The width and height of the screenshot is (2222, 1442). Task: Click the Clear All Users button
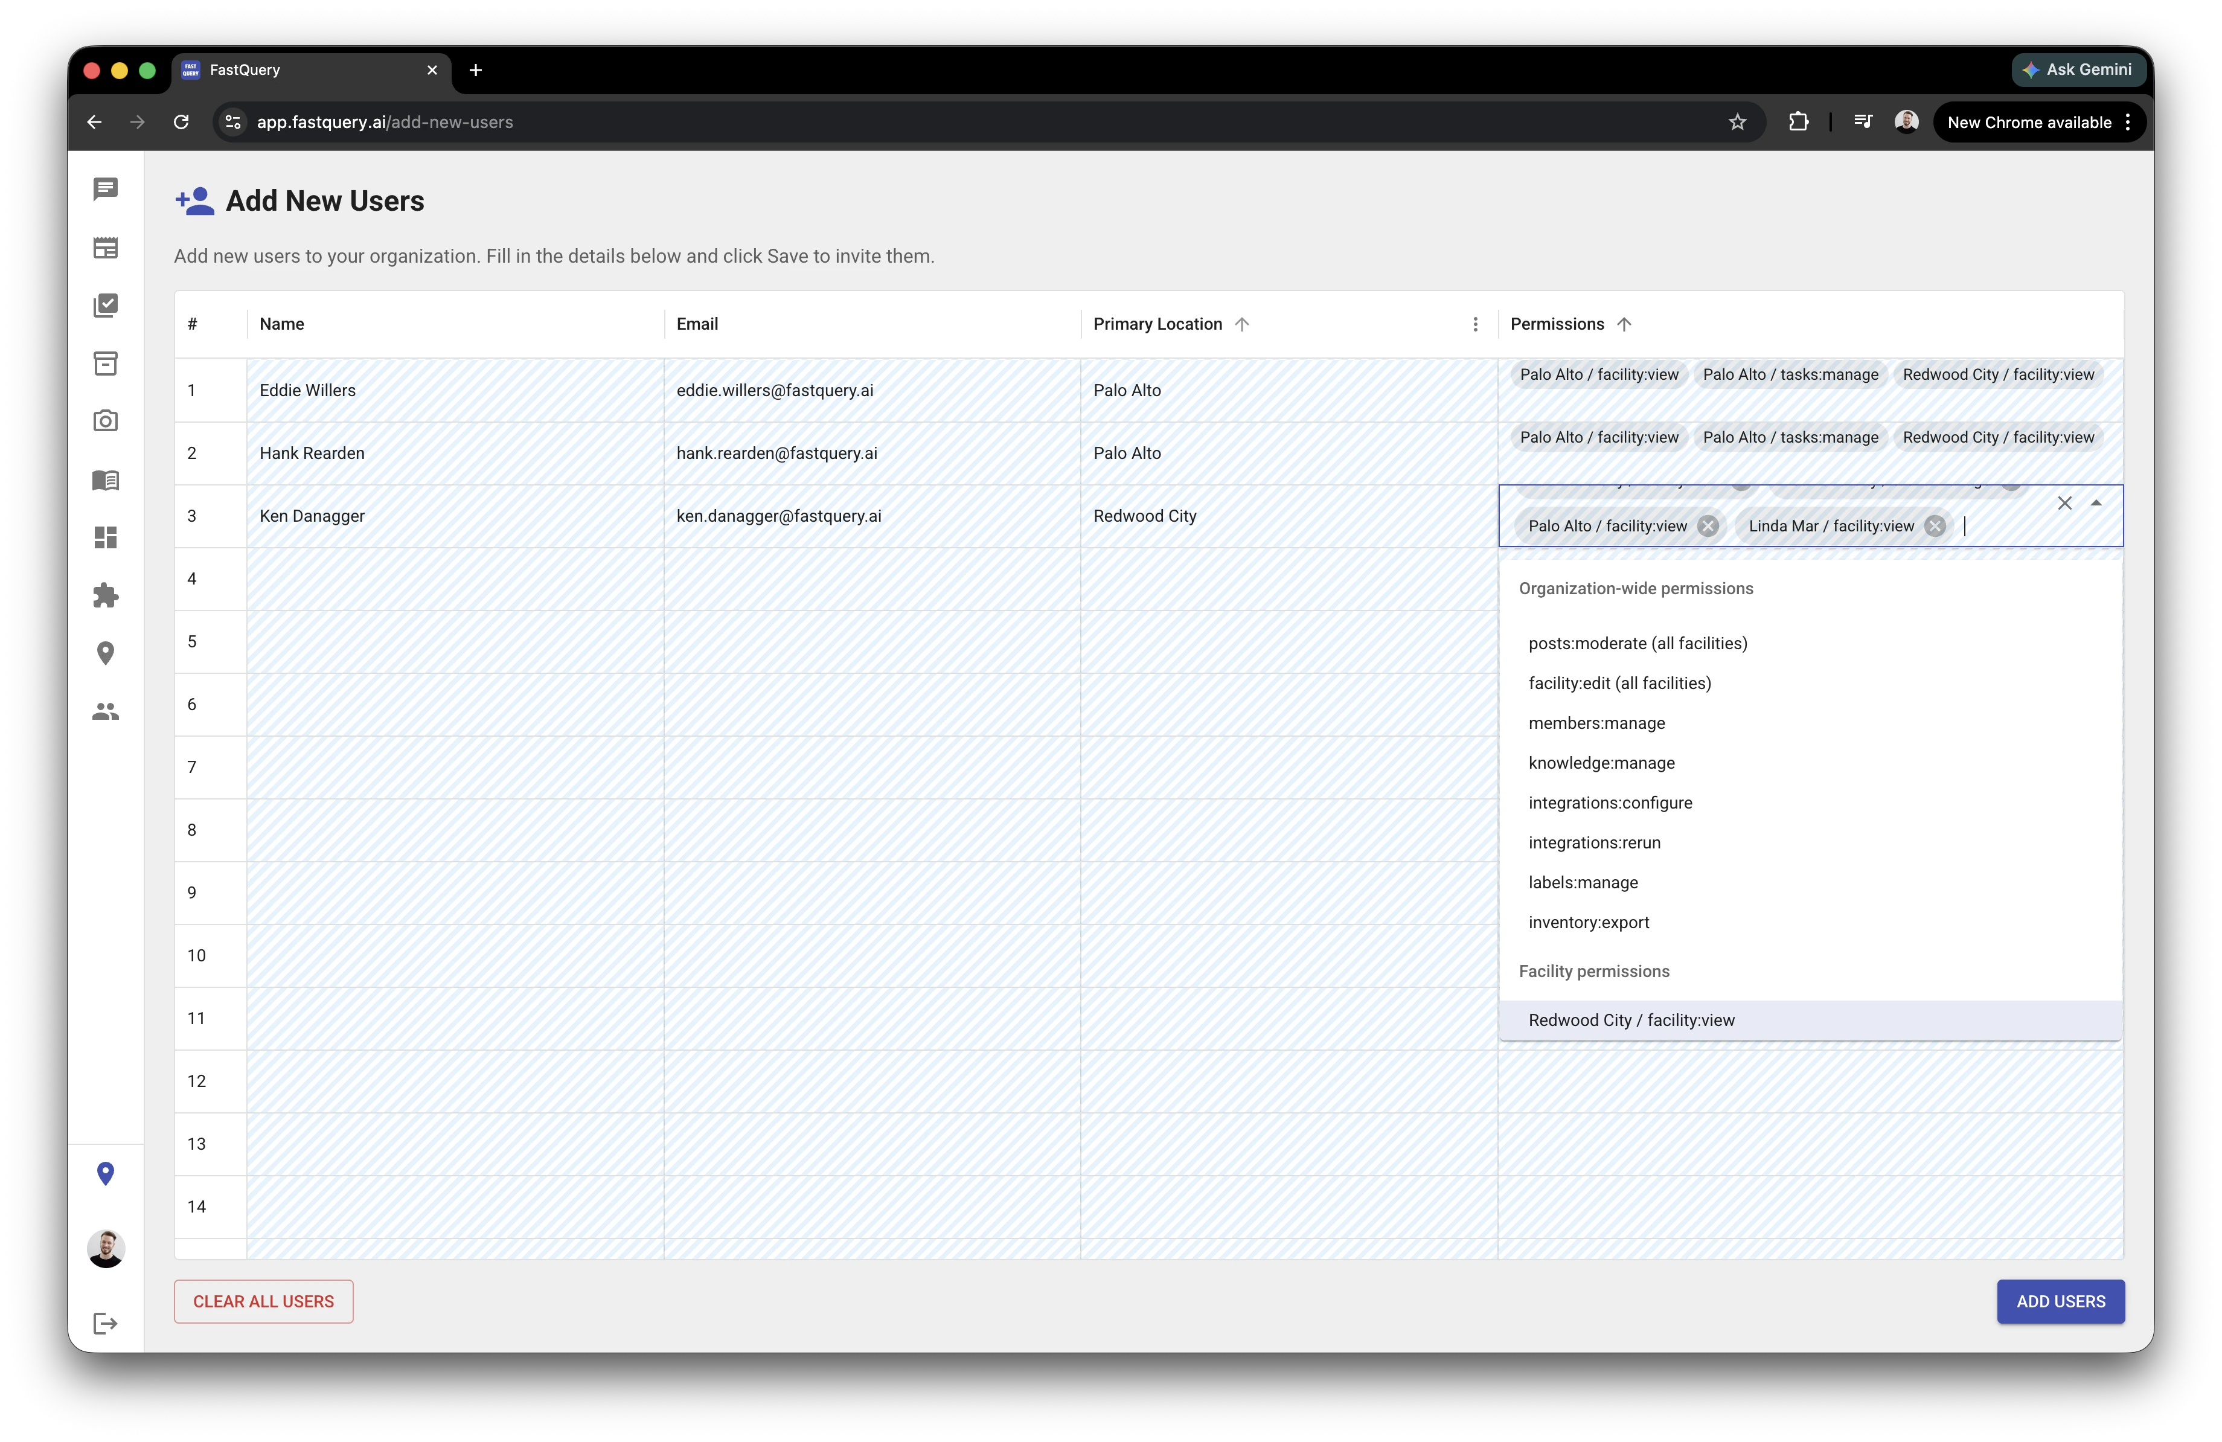(x=263, y=1302)
